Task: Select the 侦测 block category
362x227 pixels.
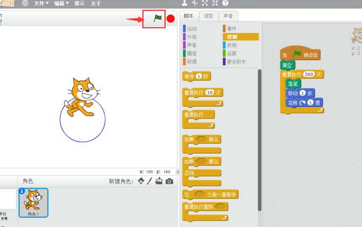Action: click(x=230, y=45)
